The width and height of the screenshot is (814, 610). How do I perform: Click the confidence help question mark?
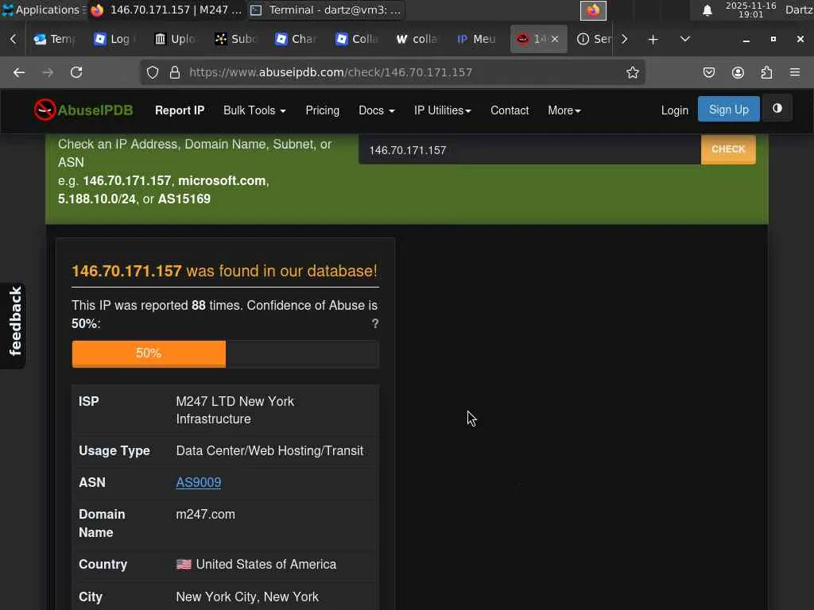point(375,324)
